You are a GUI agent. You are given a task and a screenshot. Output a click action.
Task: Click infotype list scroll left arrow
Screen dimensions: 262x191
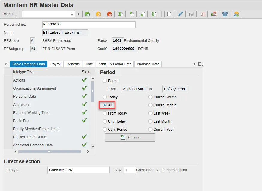(x=16, y=151)
